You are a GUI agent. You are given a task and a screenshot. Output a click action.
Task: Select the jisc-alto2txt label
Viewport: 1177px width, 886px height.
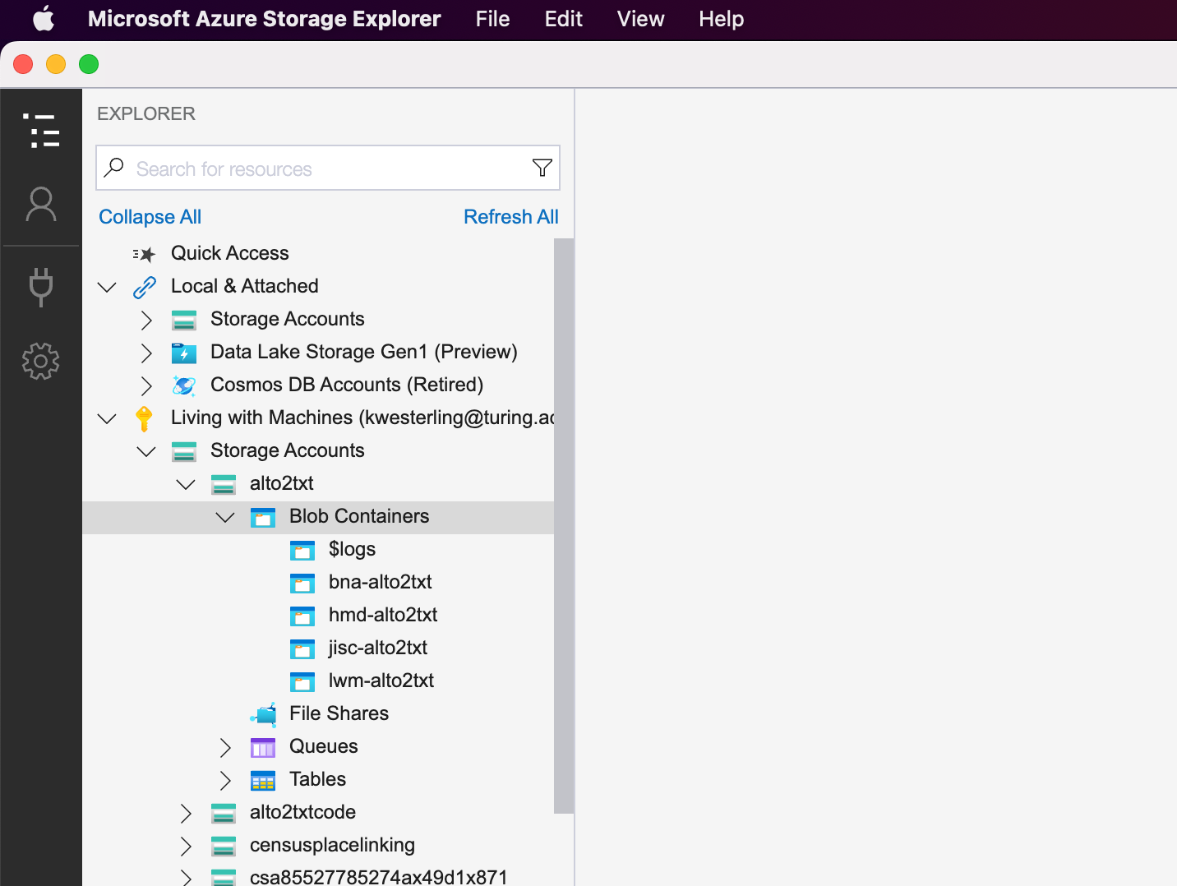pyautogui.click(x=377, y=648)
